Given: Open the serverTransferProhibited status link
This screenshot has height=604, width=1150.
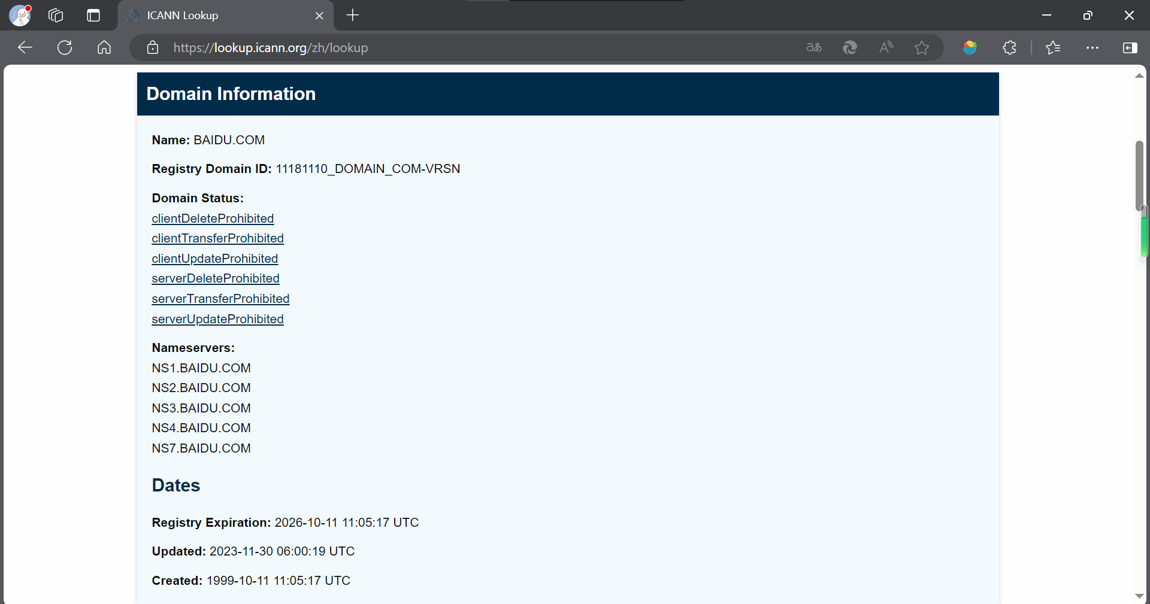Looking at the screenshot, I should pyautogui.click(x=220, y=299).
